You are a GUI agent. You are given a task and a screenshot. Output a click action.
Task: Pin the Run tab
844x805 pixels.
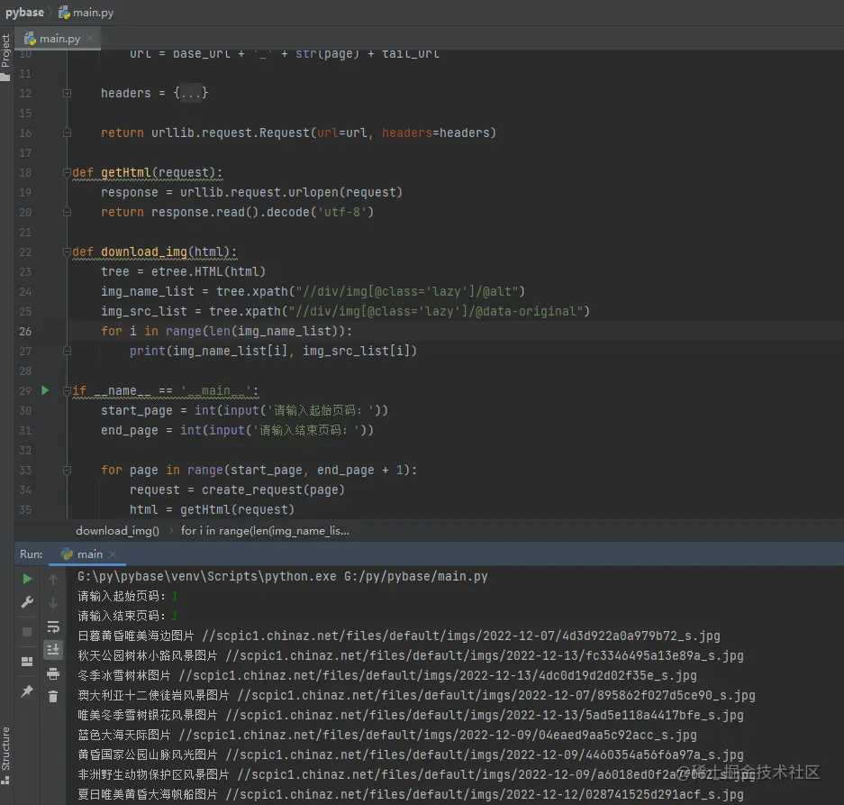[27, 691]
